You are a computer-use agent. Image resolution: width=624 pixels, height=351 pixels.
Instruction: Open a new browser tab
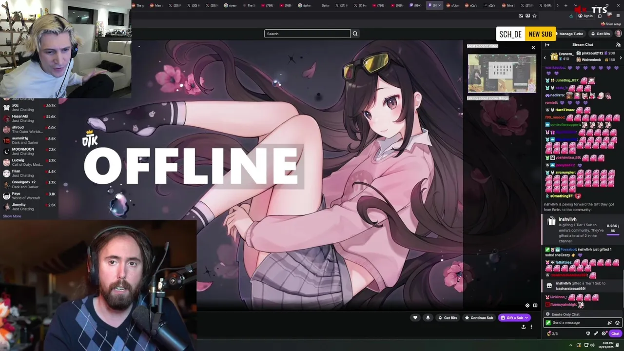coord(565,5)
